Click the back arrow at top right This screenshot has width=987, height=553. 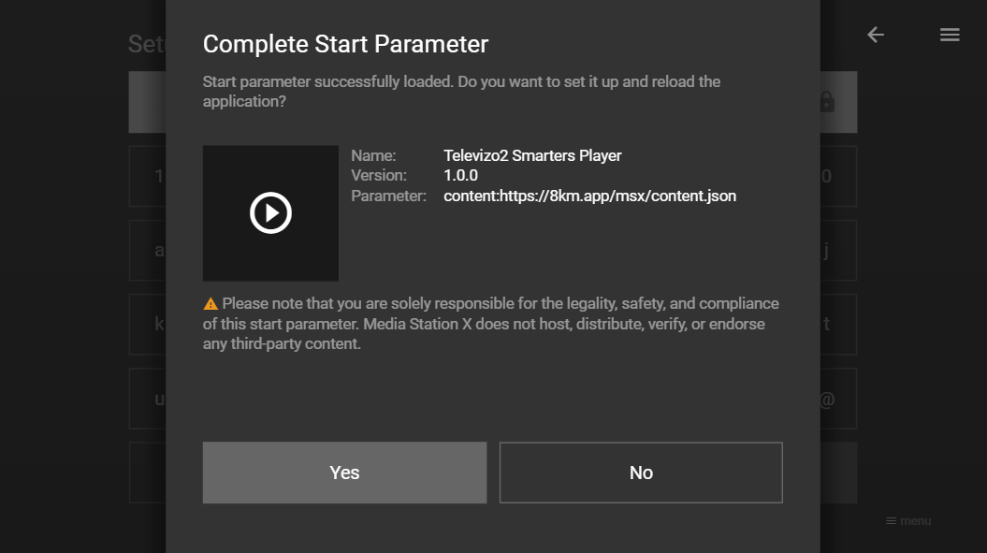tap(875, 35)
